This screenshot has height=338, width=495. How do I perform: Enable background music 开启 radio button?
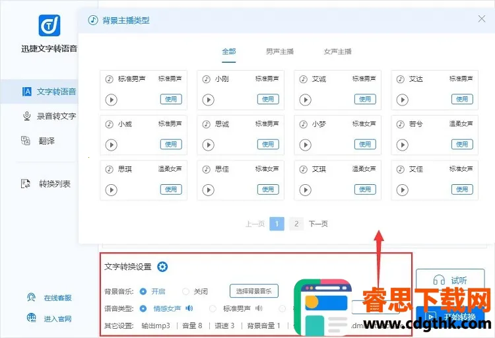tap(143, 291)
